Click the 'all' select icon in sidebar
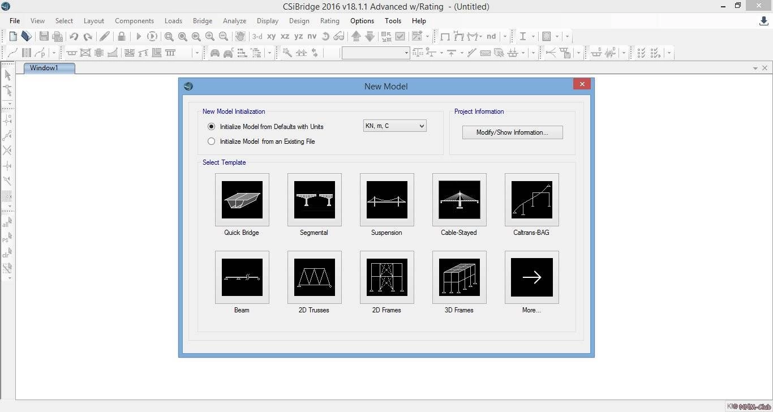 coord(7,222)
